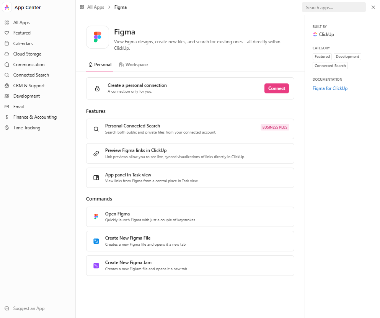Click the Calendars icon in sidebar
Viewport: 380px width, 318px height.
pos(7,44)
